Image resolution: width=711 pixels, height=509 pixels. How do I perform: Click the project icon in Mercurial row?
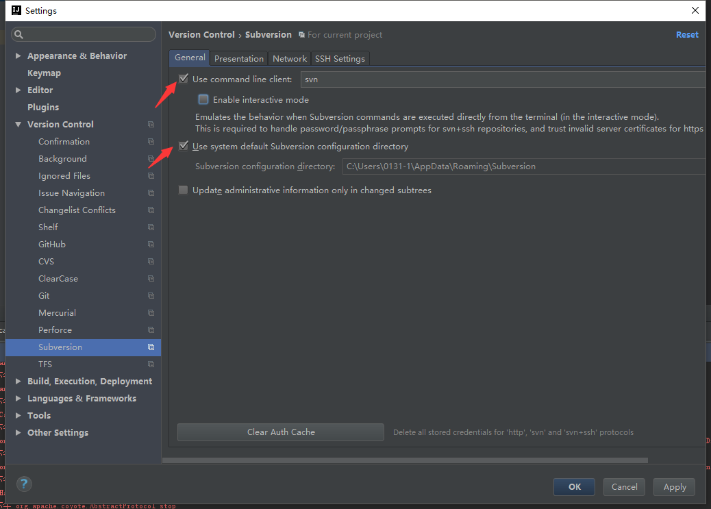tap(151, 313)
